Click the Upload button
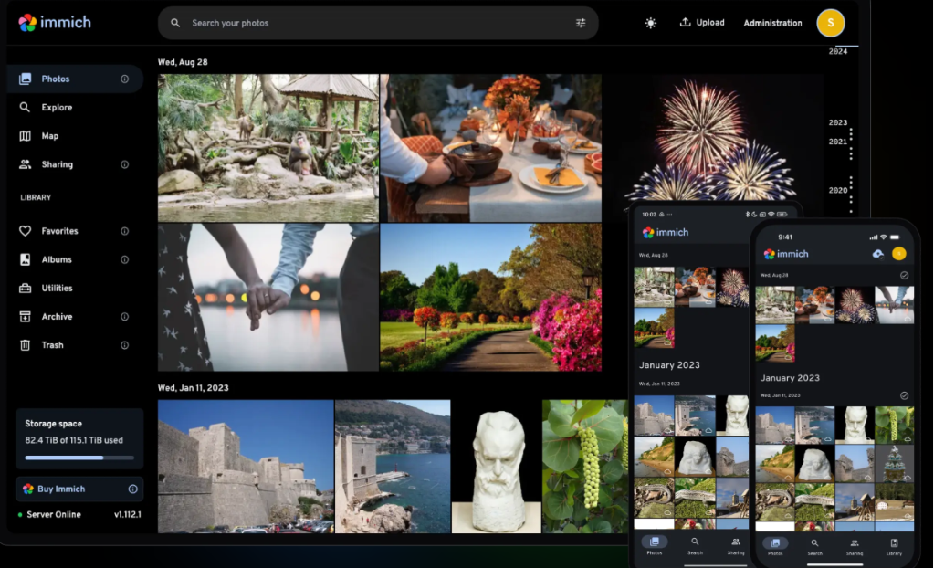This screenshot has height=568, width=934. [x=702, y=23]
